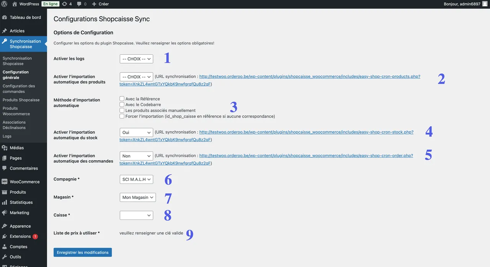Click 'Enregistrer les modifications' button

click(83, 252)
